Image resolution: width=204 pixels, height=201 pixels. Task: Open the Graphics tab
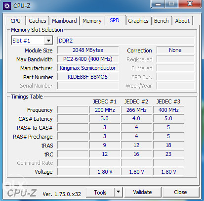(x=138, y=21)
